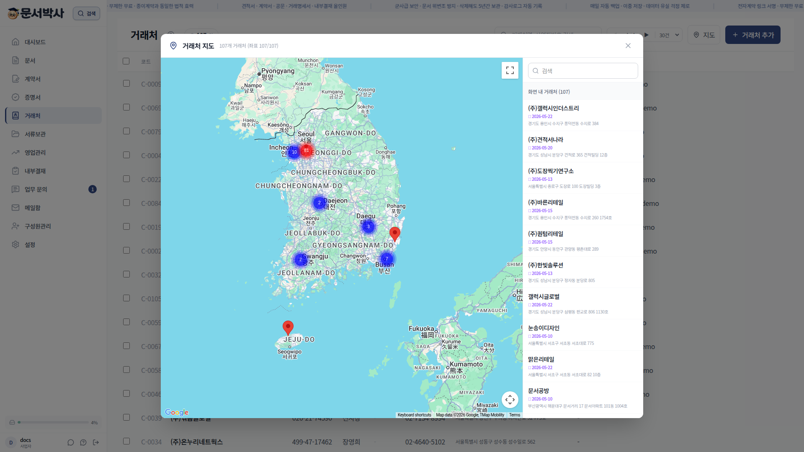Select (주)바른리테일 list entry
The height and width of the screenshot is (452, 804).
click(x=583, y=209)
